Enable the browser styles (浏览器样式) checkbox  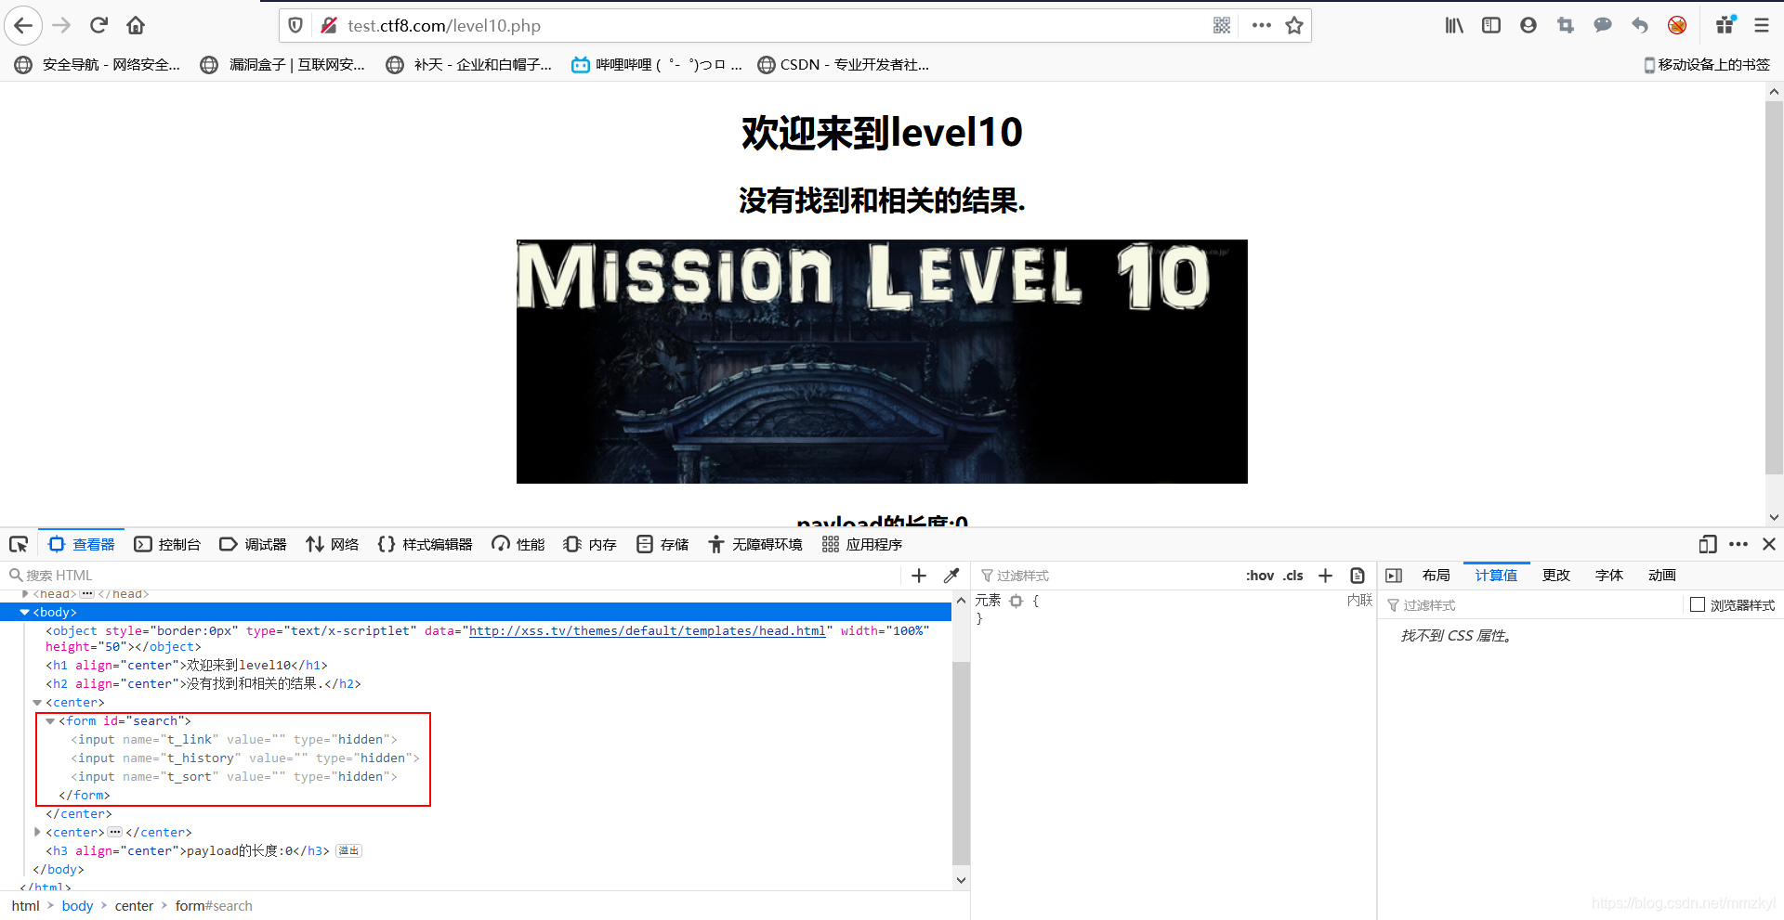(1698, 605)
